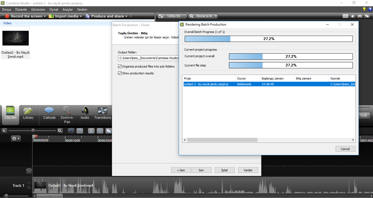Open the Dosya menu
Screen dimensions: 373x198
(x=7, y=9)
